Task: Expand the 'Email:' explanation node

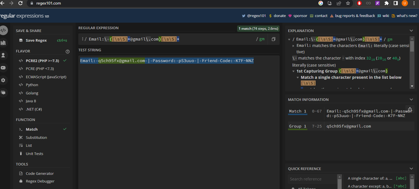Action: coord(293,46)
